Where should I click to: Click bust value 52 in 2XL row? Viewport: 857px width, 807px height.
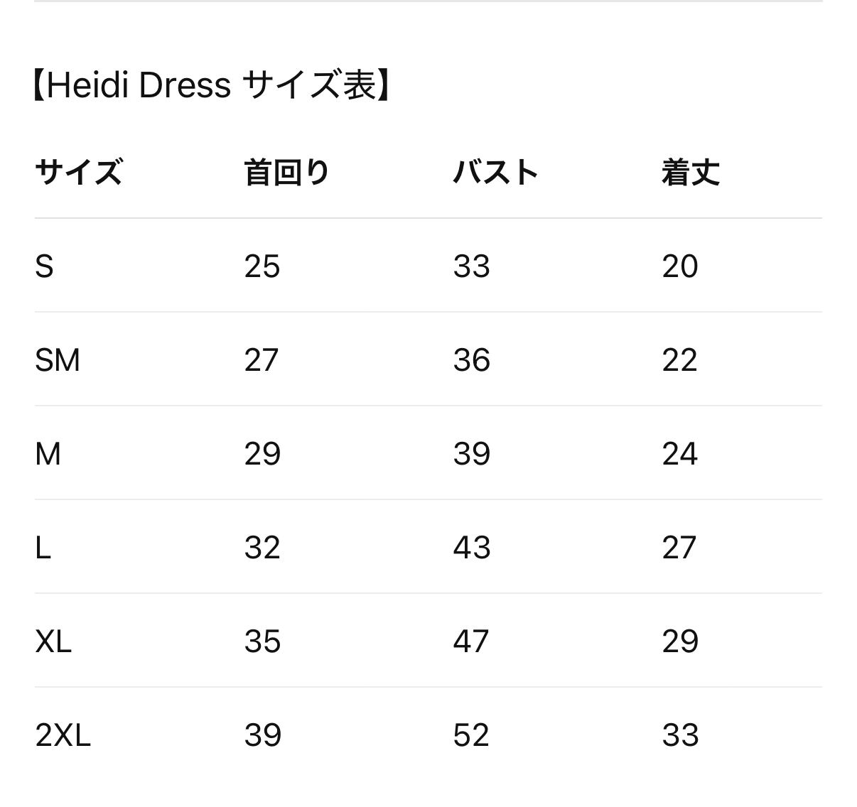point(471,735)
